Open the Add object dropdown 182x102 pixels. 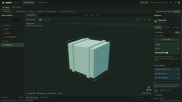pyautogui.click(x=7, y=11)
